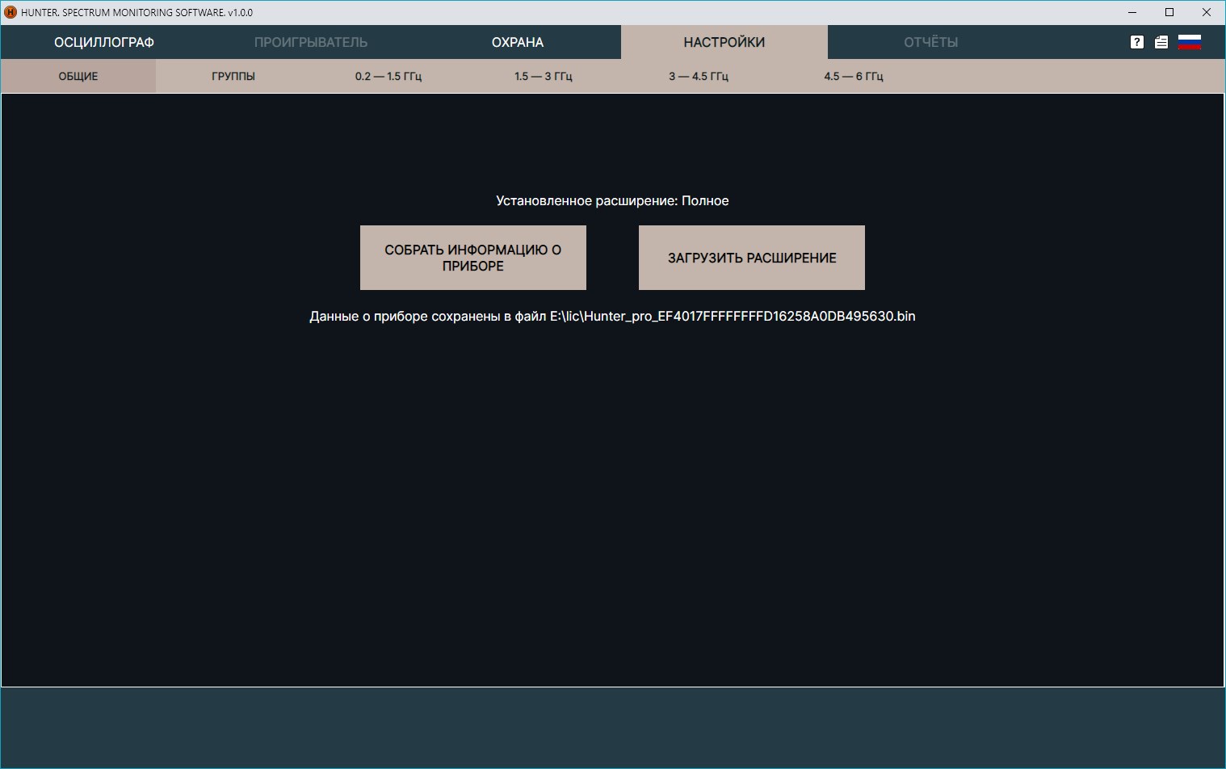This screenshot has height=769, width=1226.
Task: Select the ОБЩИЕ settings subtab
Action: pyautogui.click(x=78, y=76)
